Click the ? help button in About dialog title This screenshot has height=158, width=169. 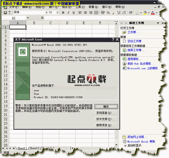tap(113, 39)
